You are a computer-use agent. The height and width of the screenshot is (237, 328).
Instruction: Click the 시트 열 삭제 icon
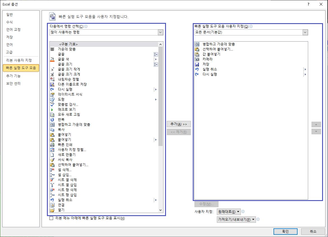pos(52,180)
